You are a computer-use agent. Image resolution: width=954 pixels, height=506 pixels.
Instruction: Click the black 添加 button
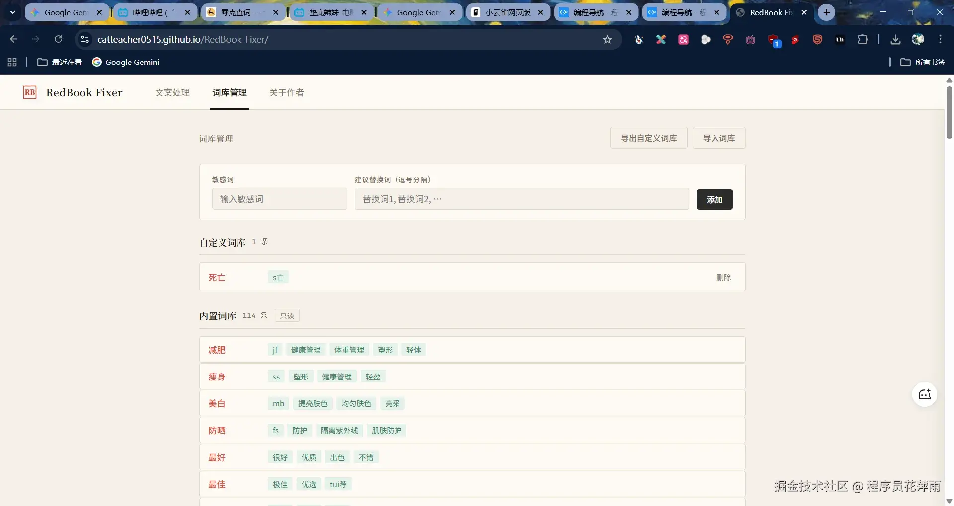(715, 199)
